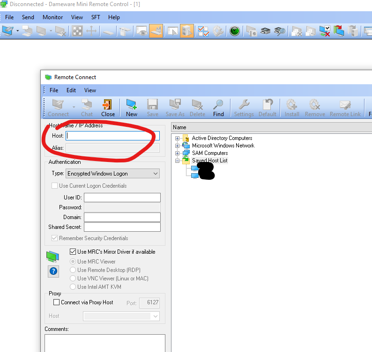Select Use Intel AMT KVM radio button

pyautogui.click(x=73, y=287)
